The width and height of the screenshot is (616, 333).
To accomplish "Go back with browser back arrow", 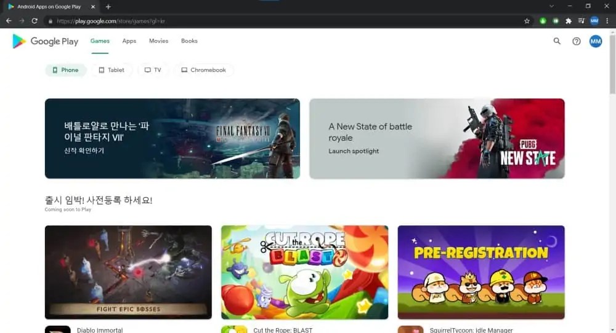I will click(9, 21).
